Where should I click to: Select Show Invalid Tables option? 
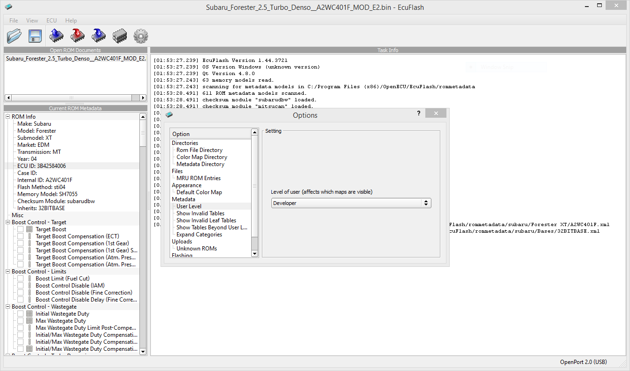pos(200,213)
